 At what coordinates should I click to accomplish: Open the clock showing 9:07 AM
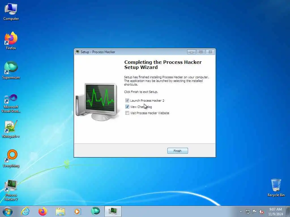coord(275,212)
